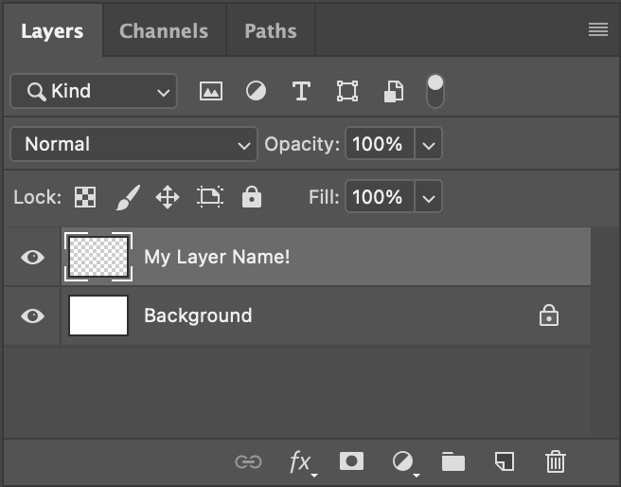This screenshot has height=487, width=621.
Task: Filter for type layers
Action: pyautogui.click(x=301, y=91)
